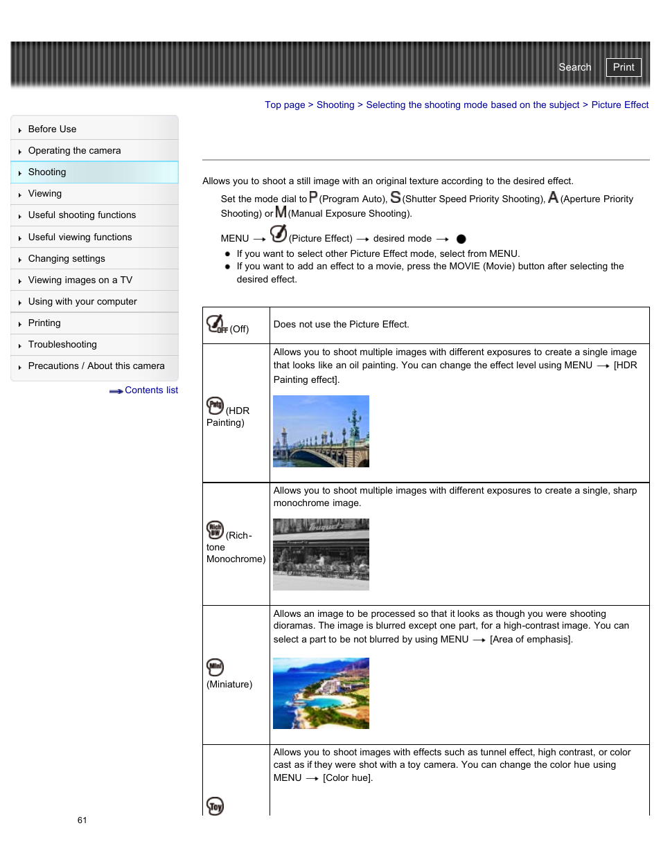Image resolution: width=661 pixels, height=855 pixels.
Task: Click the Picture Effect breadcrumb item
Action: tap(619, 105)
